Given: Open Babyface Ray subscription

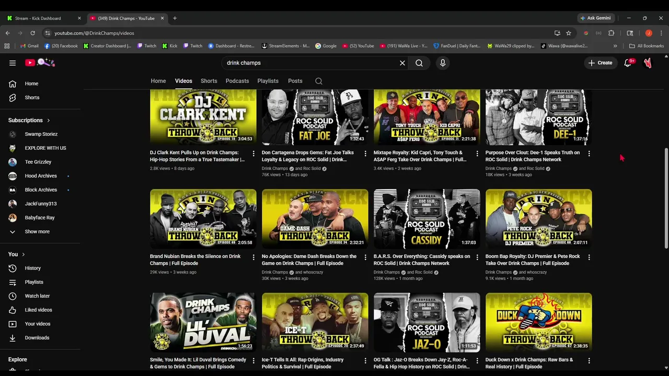Looking at the screenshot, I should pyautogui.click(x=40, y=218).
